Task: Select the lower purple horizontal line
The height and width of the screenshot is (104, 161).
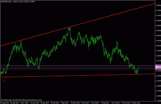Action: [x=78, y=69]
